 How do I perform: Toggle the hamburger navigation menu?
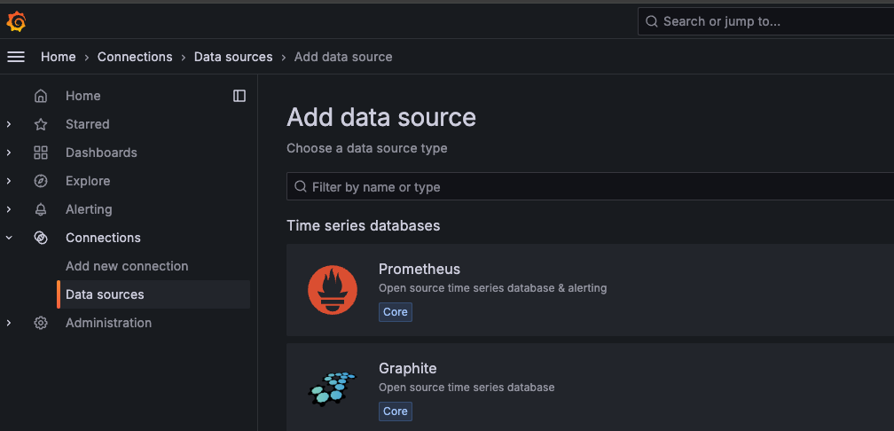[x=15, y=57]
